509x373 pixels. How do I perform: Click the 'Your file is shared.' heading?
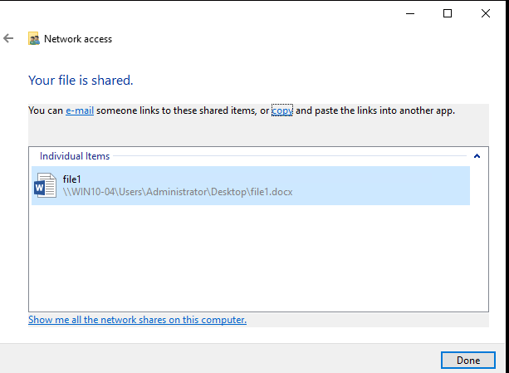(x=81, y=81)
